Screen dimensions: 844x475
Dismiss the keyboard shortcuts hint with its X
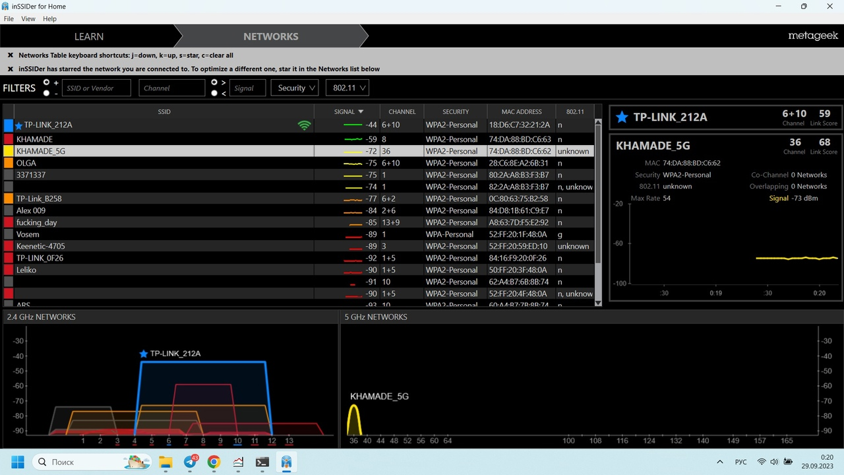point(11,55)
